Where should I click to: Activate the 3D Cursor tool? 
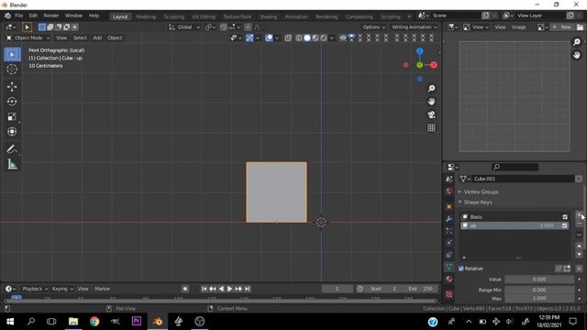tap(12, 70)
